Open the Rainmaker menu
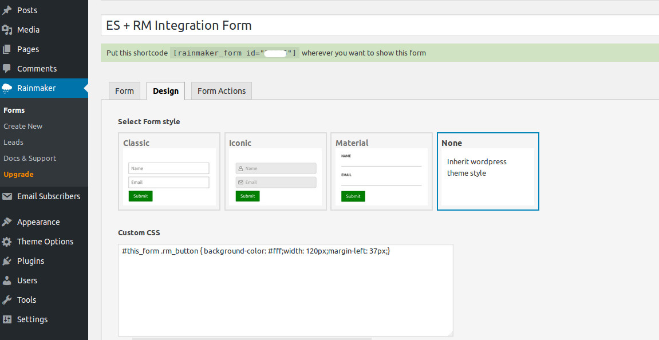The image size is (659, 340). 44,88
